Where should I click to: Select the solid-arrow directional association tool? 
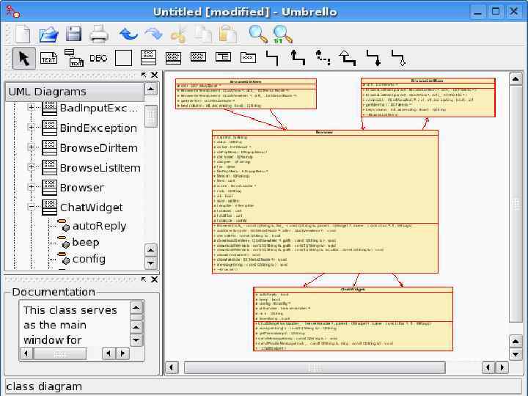tap(298, 58)
